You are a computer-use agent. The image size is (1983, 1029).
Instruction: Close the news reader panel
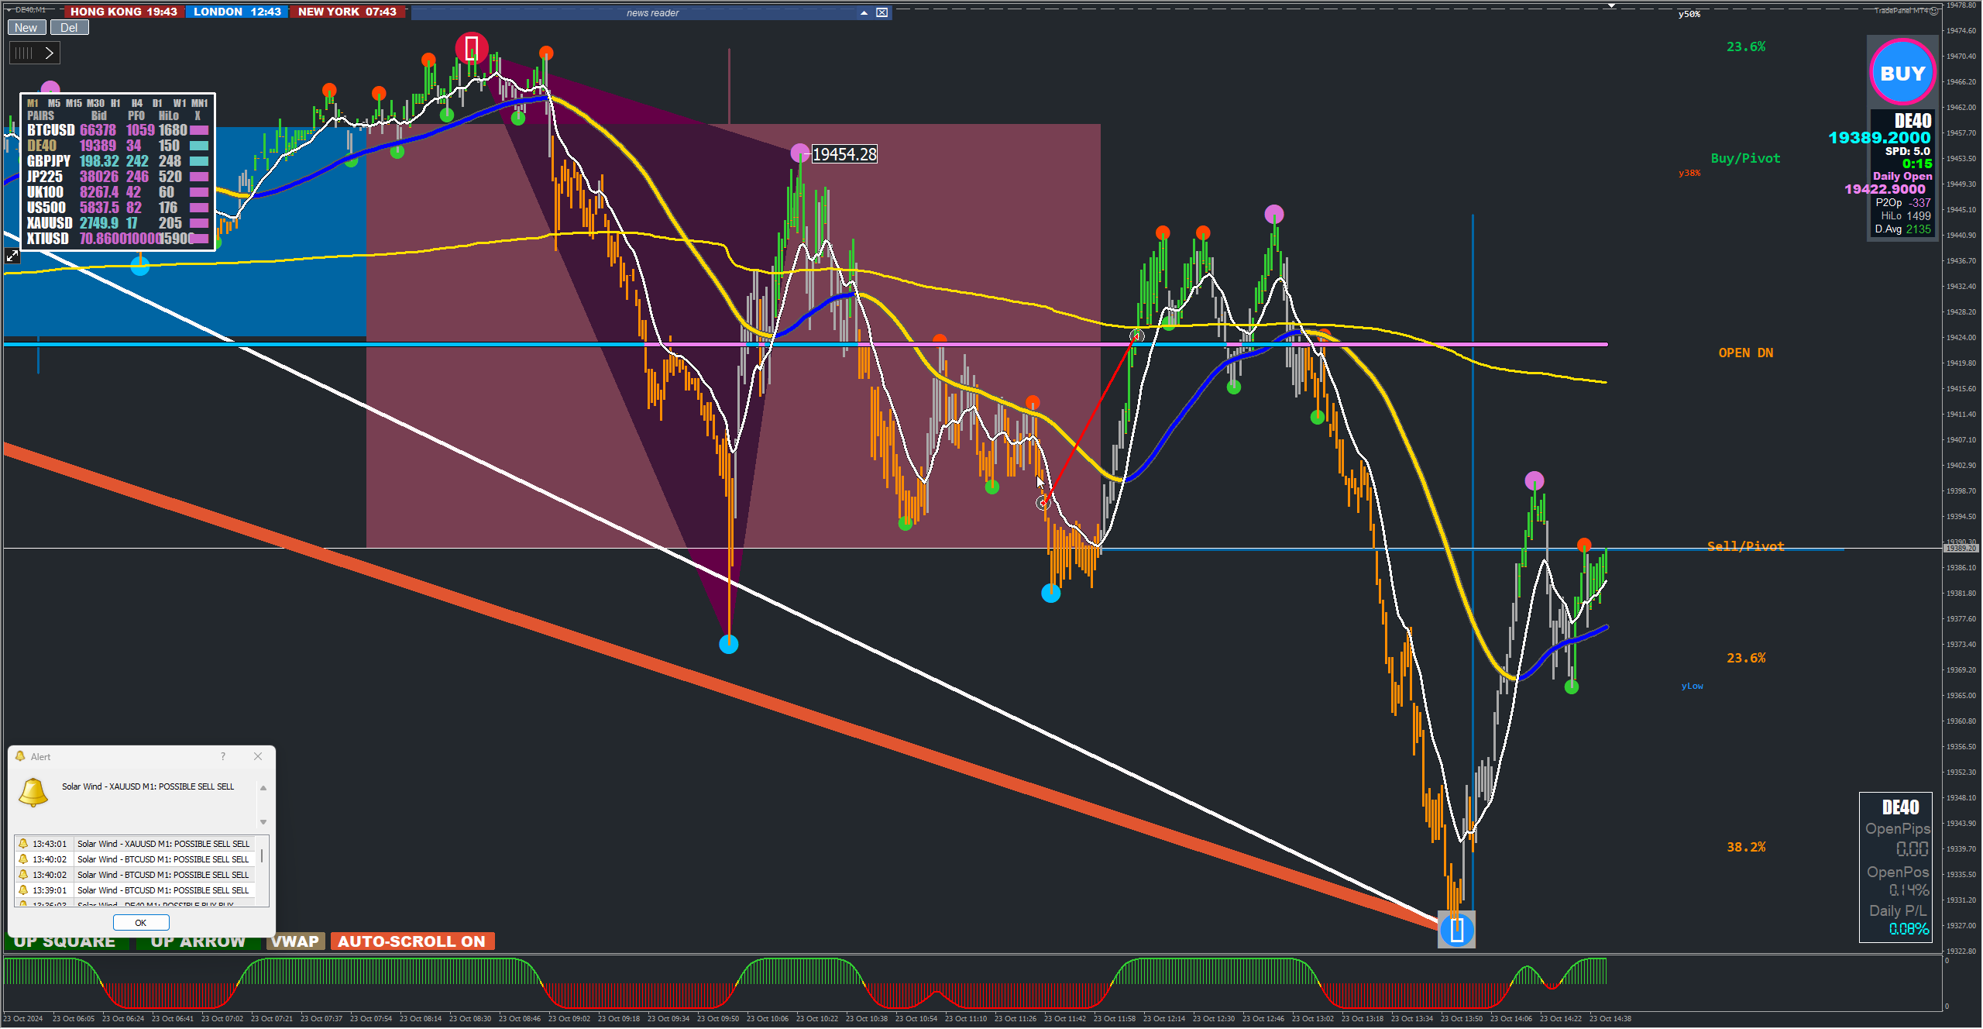(x=882, y=12)
